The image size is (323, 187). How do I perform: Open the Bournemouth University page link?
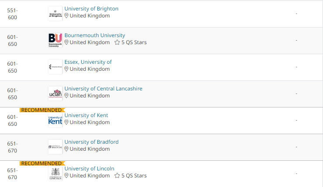pyautogui.click(x=95, y=35)
